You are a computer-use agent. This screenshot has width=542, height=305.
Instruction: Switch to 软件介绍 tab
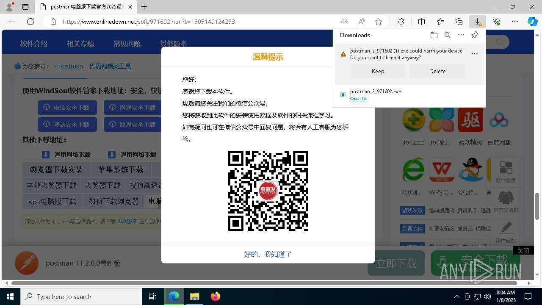(x=34, y=44)
